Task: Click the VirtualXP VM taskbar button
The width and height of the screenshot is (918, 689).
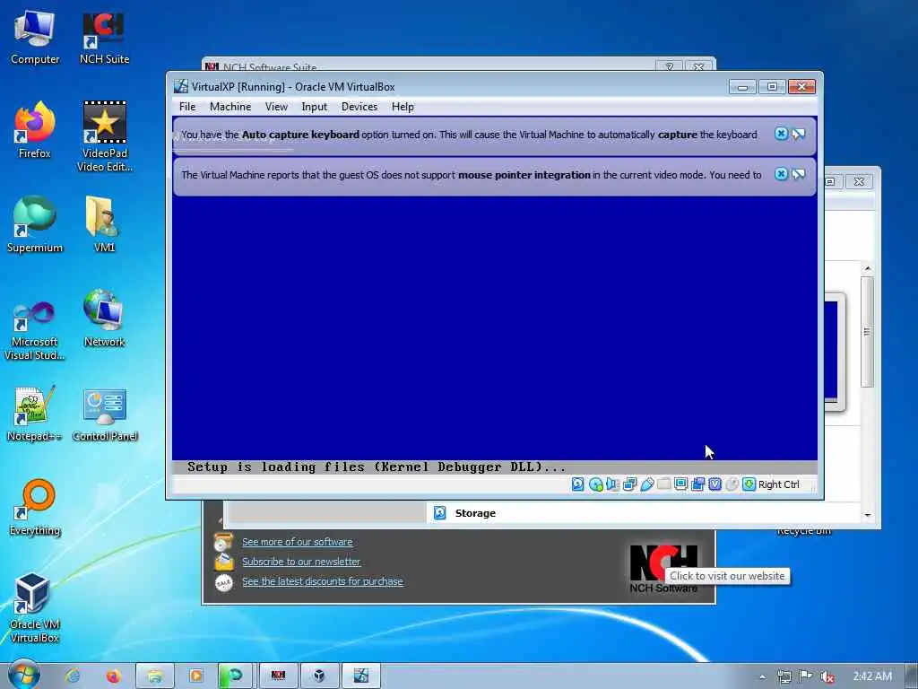Action: point(360,676)
